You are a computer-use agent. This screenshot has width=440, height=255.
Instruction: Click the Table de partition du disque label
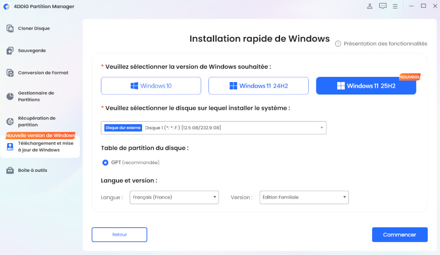pyautogui.click(x=145, y=148)
